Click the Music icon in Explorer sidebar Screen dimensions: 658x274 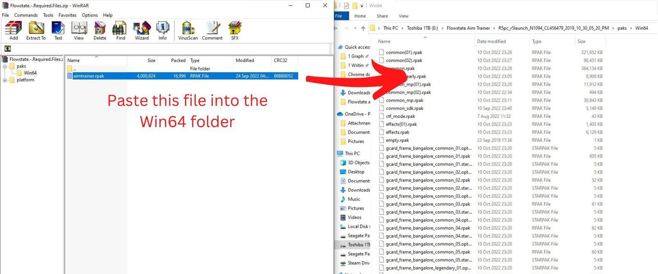coord(343,199)
